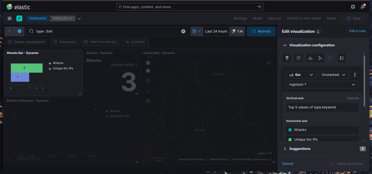Click the Attacks teal color swatch
The width and height of the screenshot is (372, 174).
290,130
